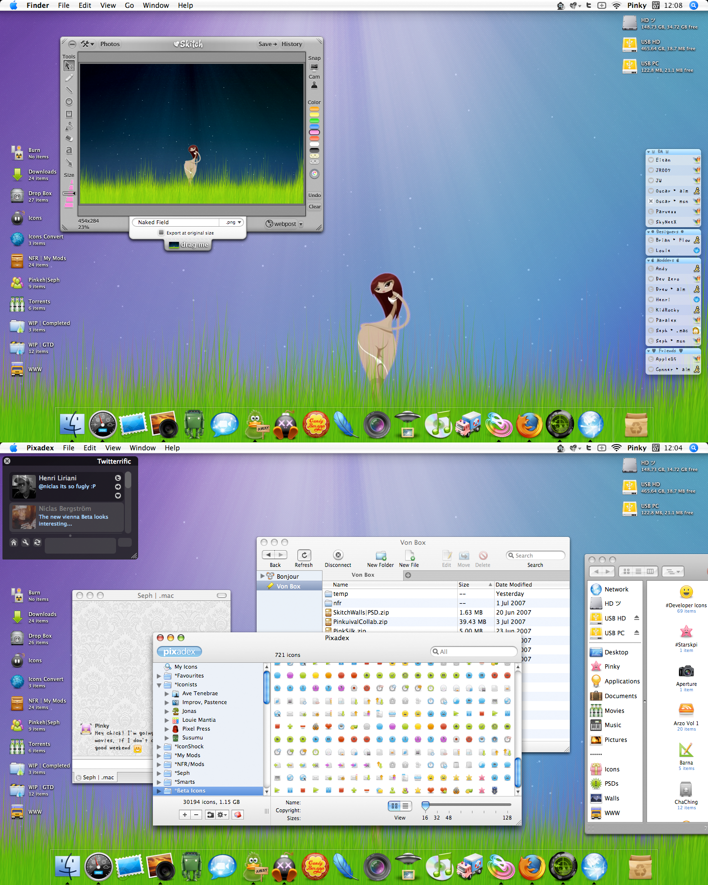Image resolution: width=708 pixels, height=885 pixels.
Task: Click the add tab plus in Von Box
Action: coord(408,575)
